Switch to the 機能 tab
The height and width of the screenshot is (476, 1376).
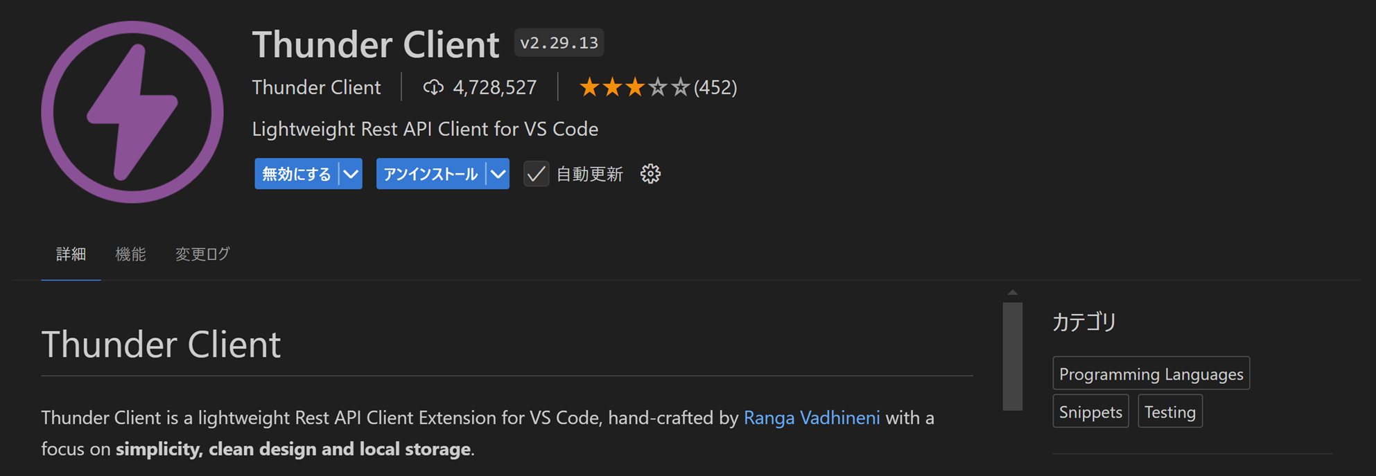130,254
